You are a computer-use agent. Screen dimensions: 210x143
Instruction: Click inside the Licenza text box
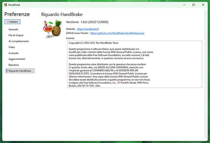pyautogui.click(x=135, y=64)
